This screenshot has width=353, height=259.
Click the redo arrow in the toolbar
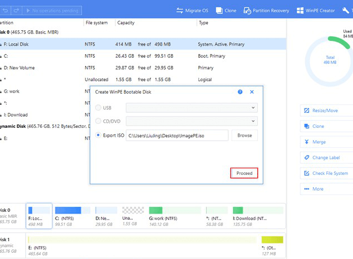click(x=16, y=10)
